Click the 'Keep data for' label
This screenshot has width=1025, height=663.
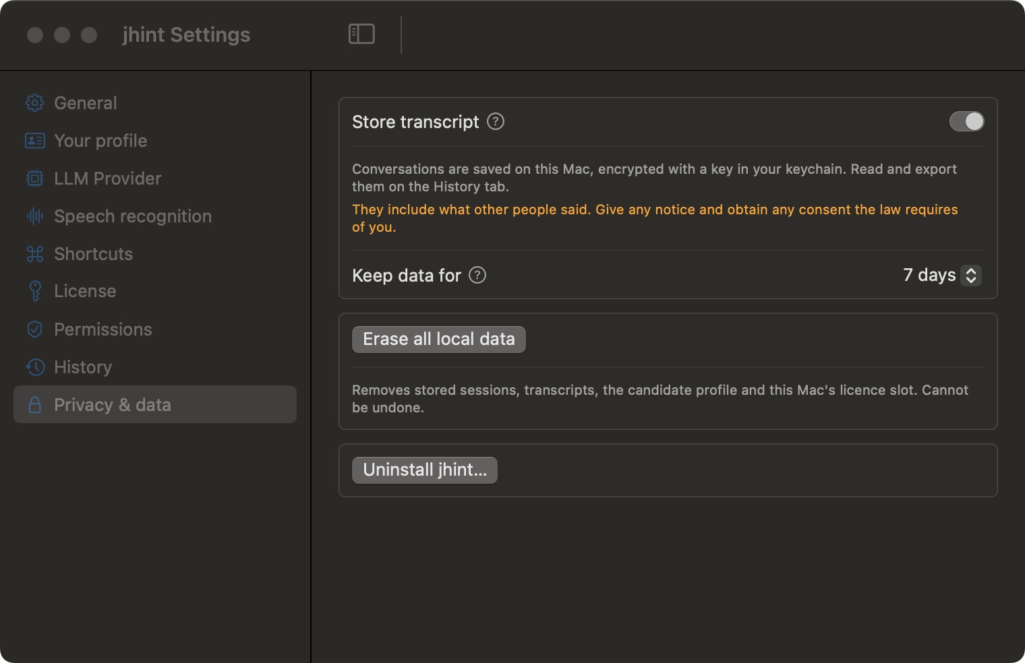point(407,275)
